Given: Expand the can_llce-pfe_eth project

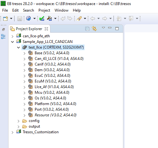Looking at the screenshot, I should (13, 36).
